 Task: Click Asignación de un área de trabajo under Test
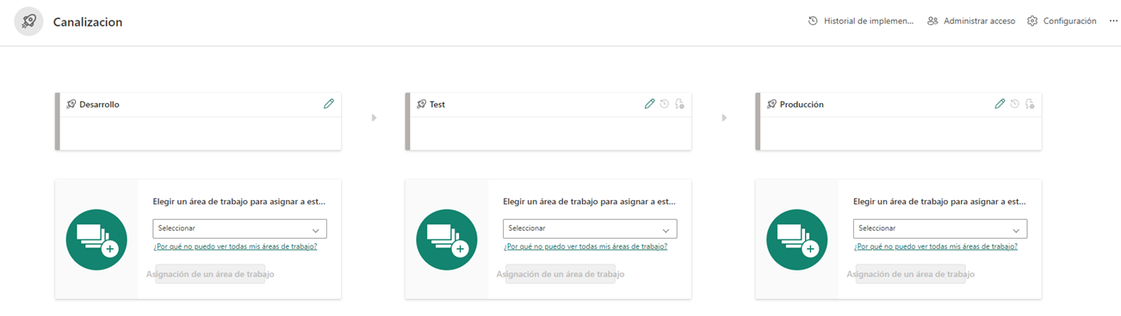point(560,275)
